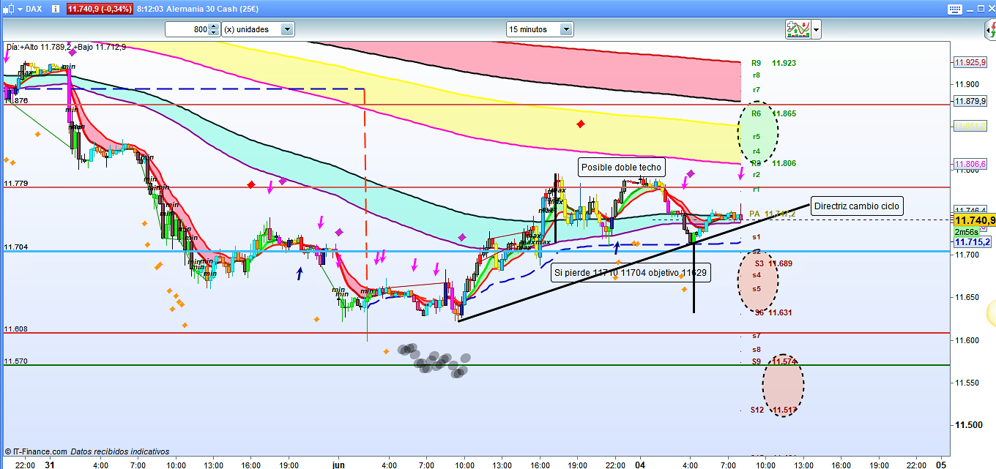Select the 'Posible doble techo' annotation
Image resolution: width=996 pixels, height=469 pixels.
pyautogui.click(x=621, y=168)
